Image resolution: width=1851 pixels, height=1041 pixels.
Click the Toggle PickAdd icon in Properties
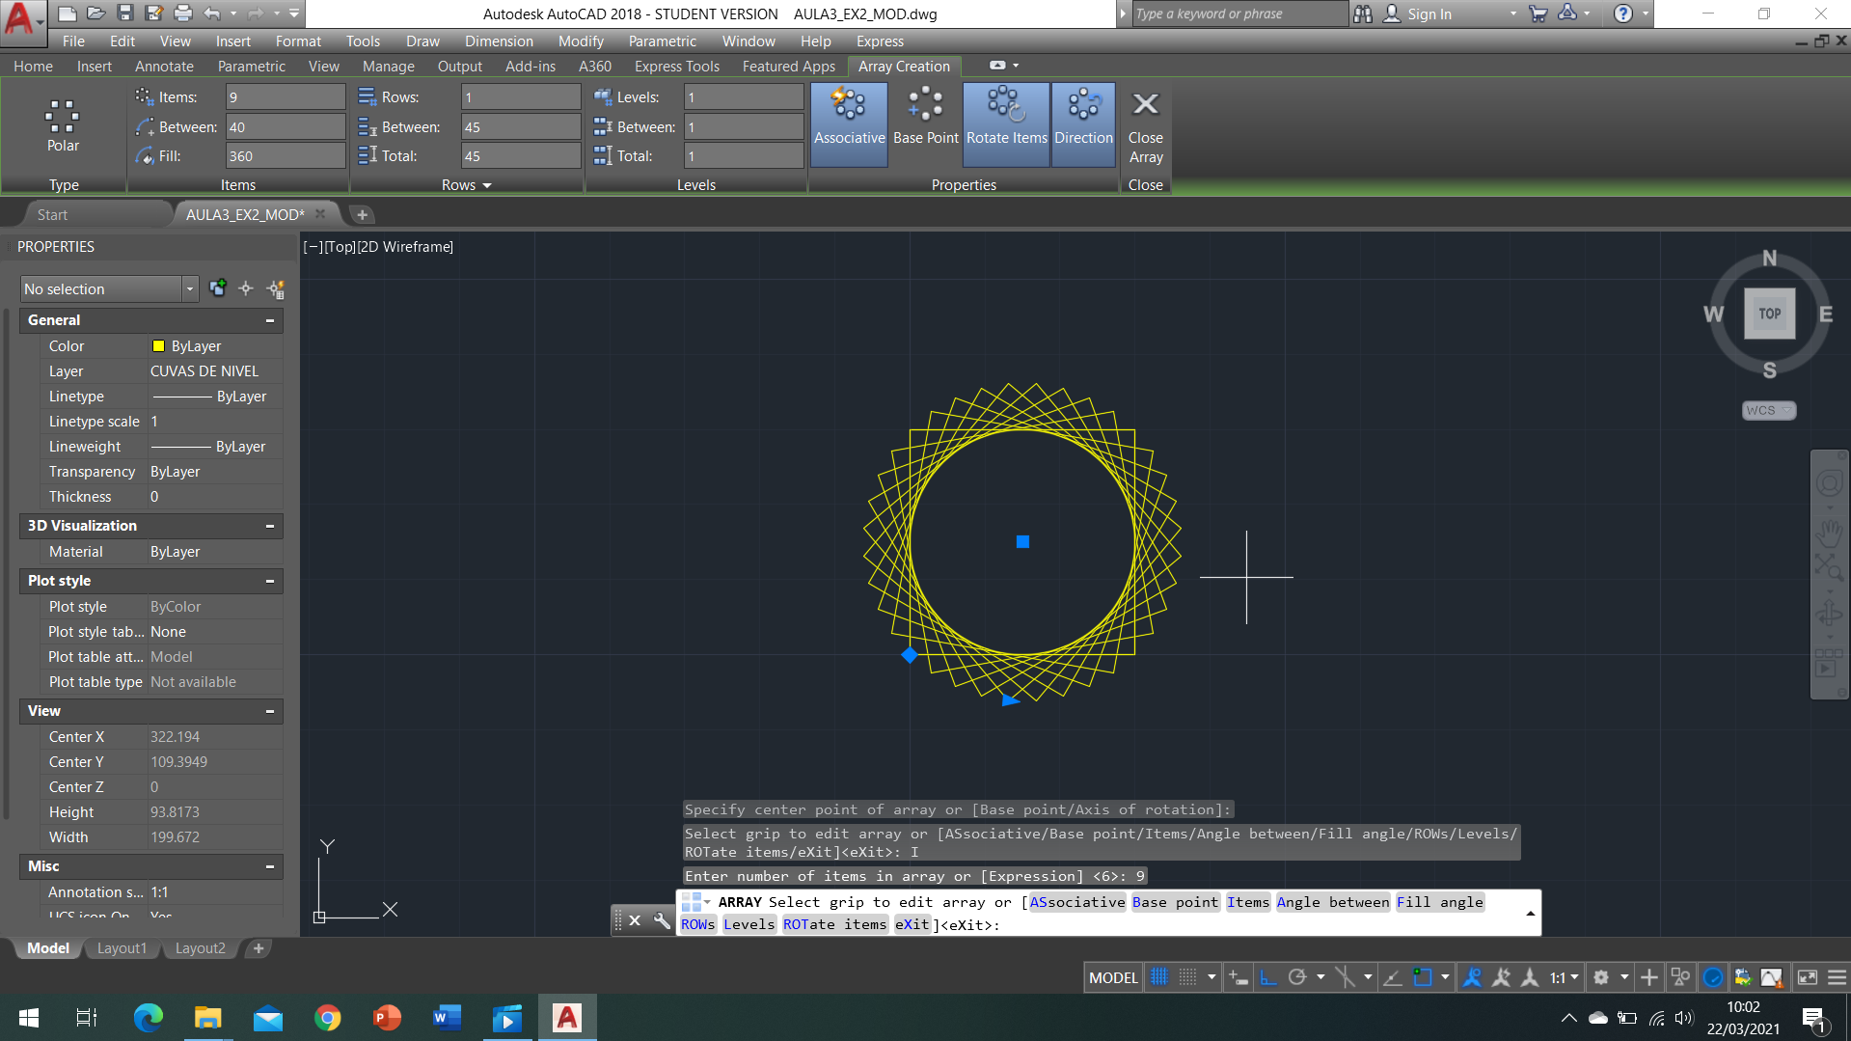click(x=218, y=288)
